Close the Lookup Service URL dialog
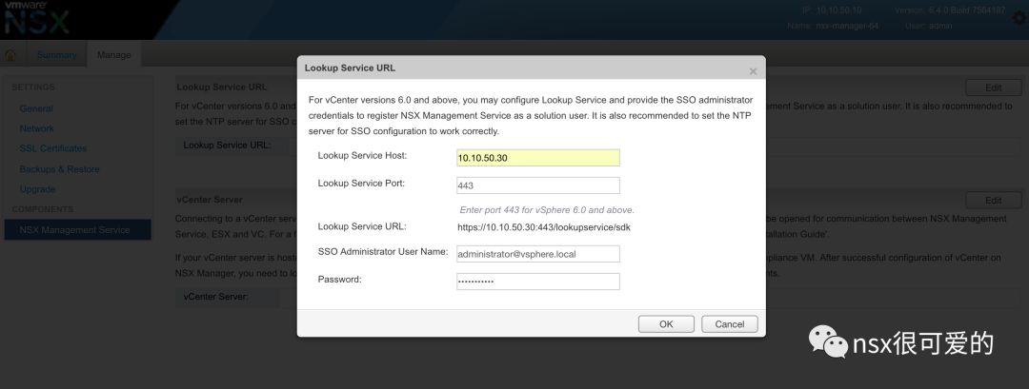The height and width of the screenshot is (389, 1029). click(x=753, y=70)
